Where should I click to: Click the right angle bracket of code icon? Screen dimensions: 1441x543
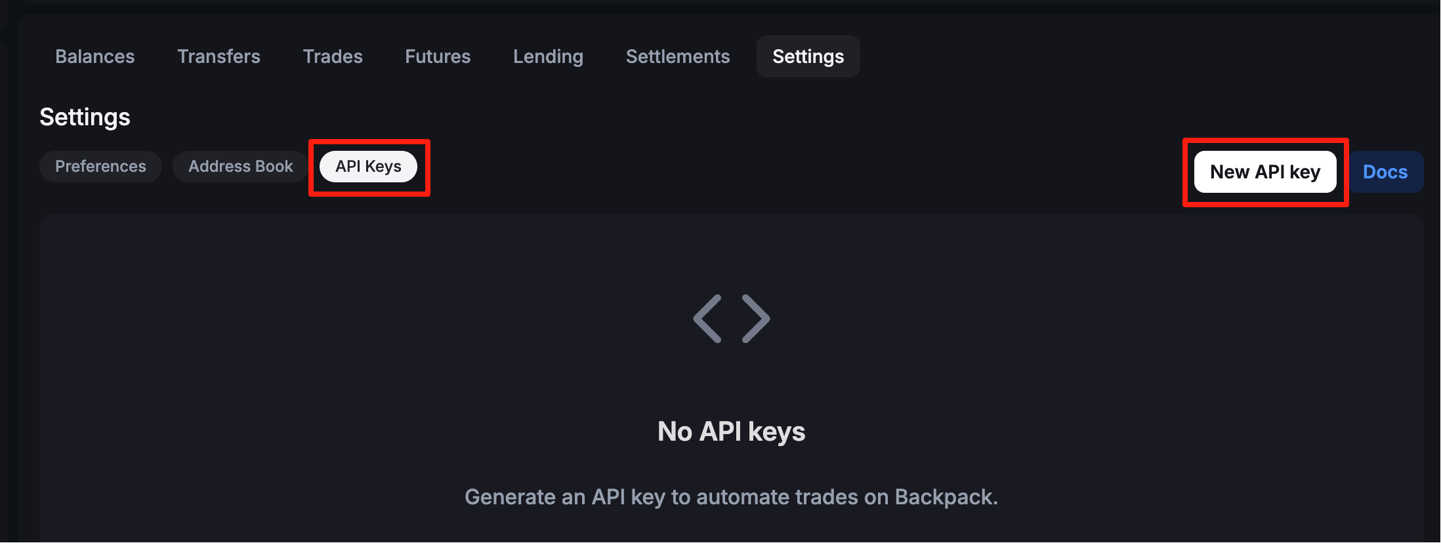click(x=755, y=319)
